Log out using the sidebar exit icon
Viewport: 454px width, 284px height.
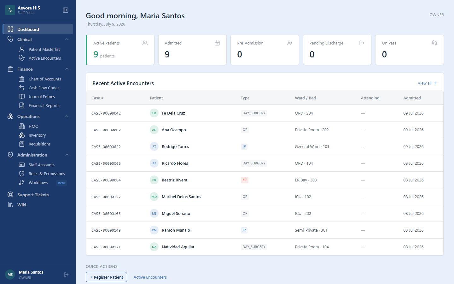pos(66,275)
